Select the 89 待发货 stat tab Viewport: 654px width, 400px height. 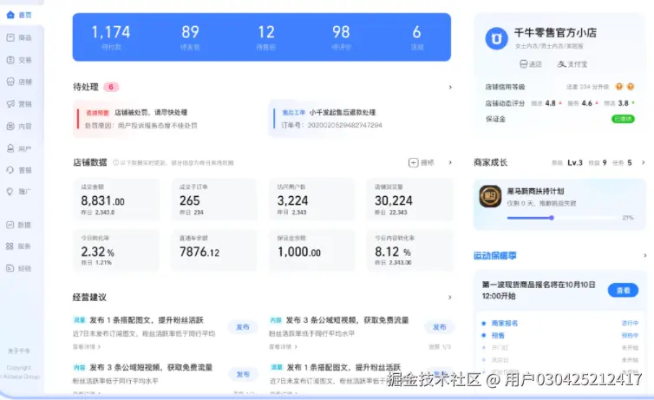(190, 37)
